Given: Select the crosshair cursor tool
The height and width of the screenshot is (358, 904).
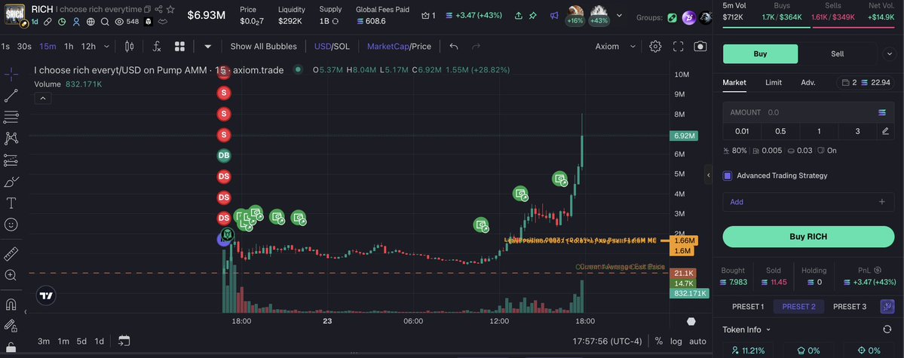Looking at the screenshot, I should coord(11,74).
